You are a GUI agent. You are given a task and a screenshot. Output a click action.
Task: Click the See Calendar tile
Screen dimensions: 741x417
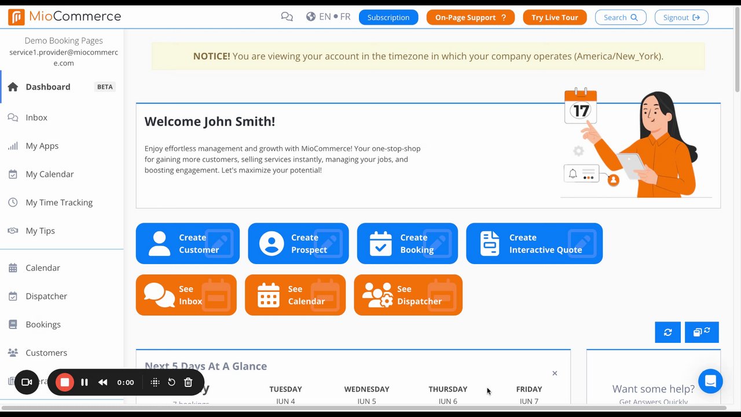click(295, 295)
